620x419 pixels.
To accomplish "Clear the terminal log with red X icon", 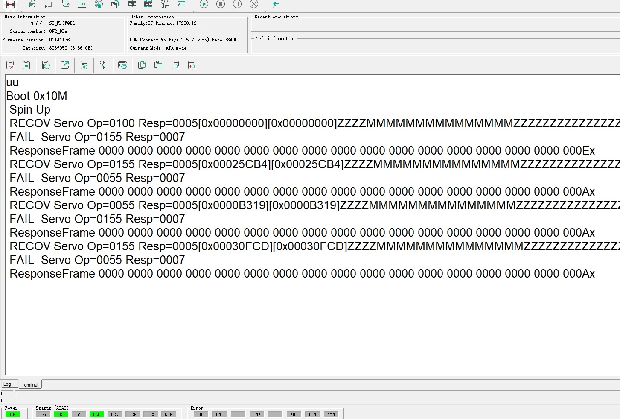I will pyautogui.click(x=10, y=65).
